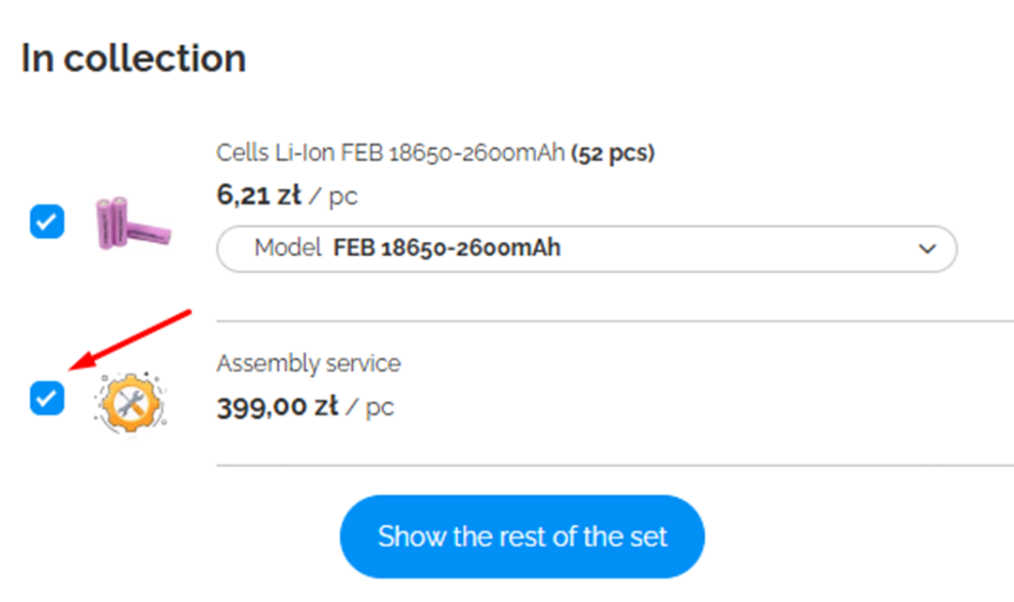Click the (52 pcs) quantity label
Image resolution: width=1014 pixels, height=602 pixels.
(613, 153)
